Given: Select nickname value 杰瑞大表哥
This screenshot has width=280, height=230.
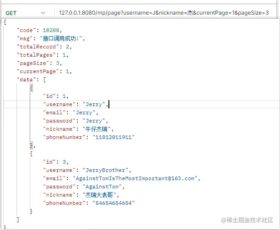Looking at the screenshot, I should click(99, 195).
